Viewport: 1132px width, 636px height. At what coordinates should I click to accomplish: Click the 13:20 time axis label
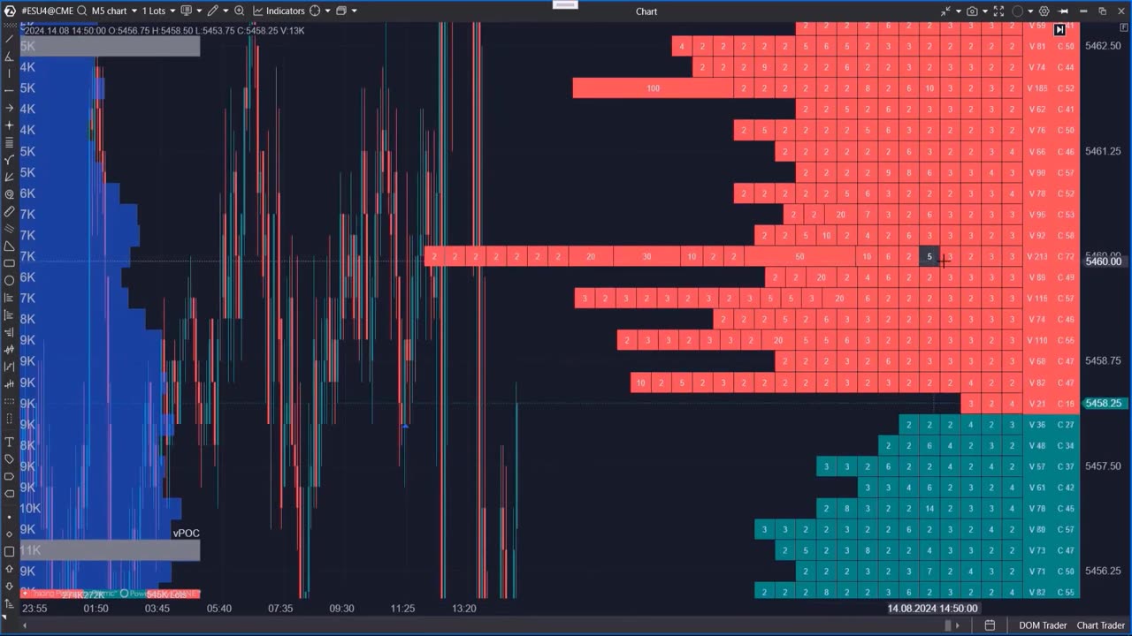click(463, 609)
